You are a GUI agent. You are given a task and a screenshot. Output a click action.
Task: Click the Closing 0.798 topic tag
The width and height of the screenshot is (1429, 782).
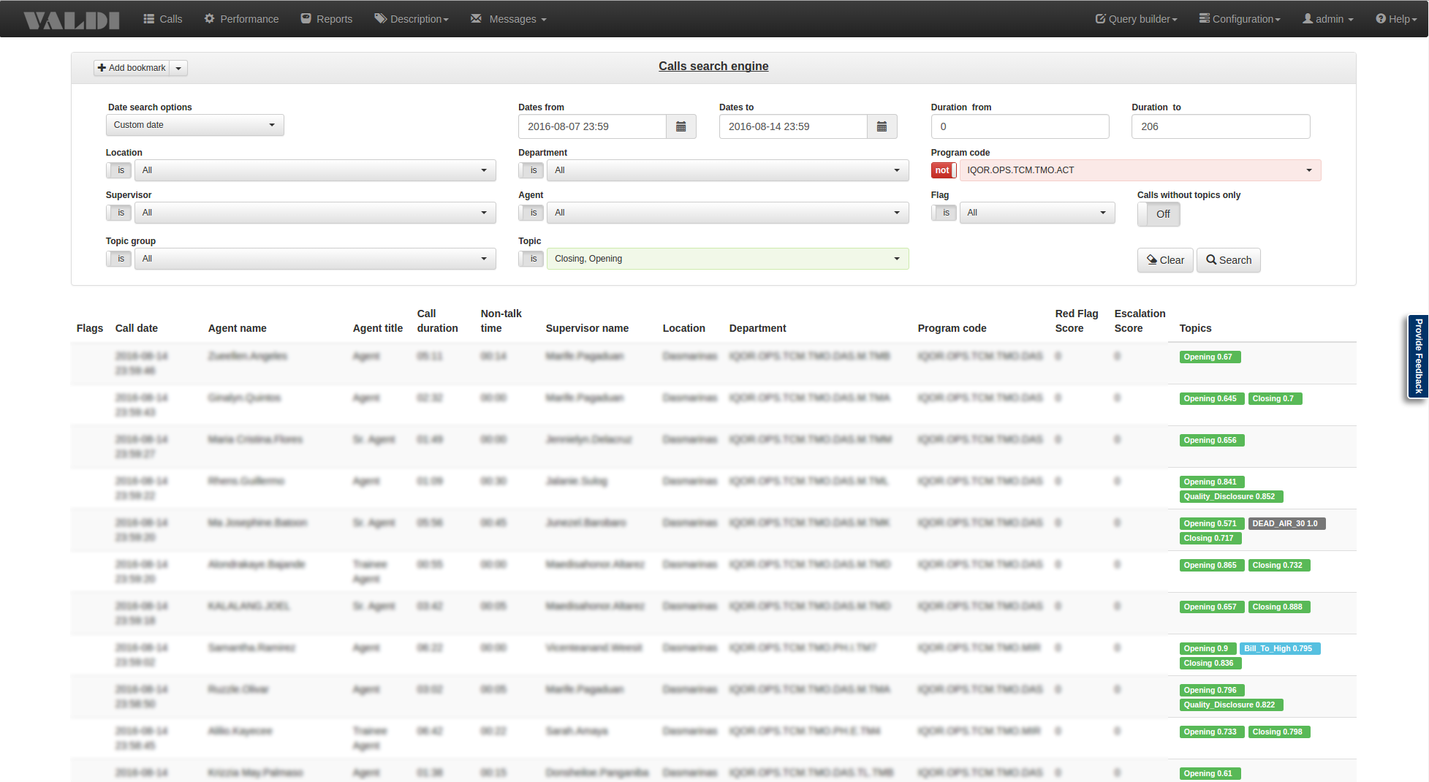pyautogui.click(x=1279, y=732)
